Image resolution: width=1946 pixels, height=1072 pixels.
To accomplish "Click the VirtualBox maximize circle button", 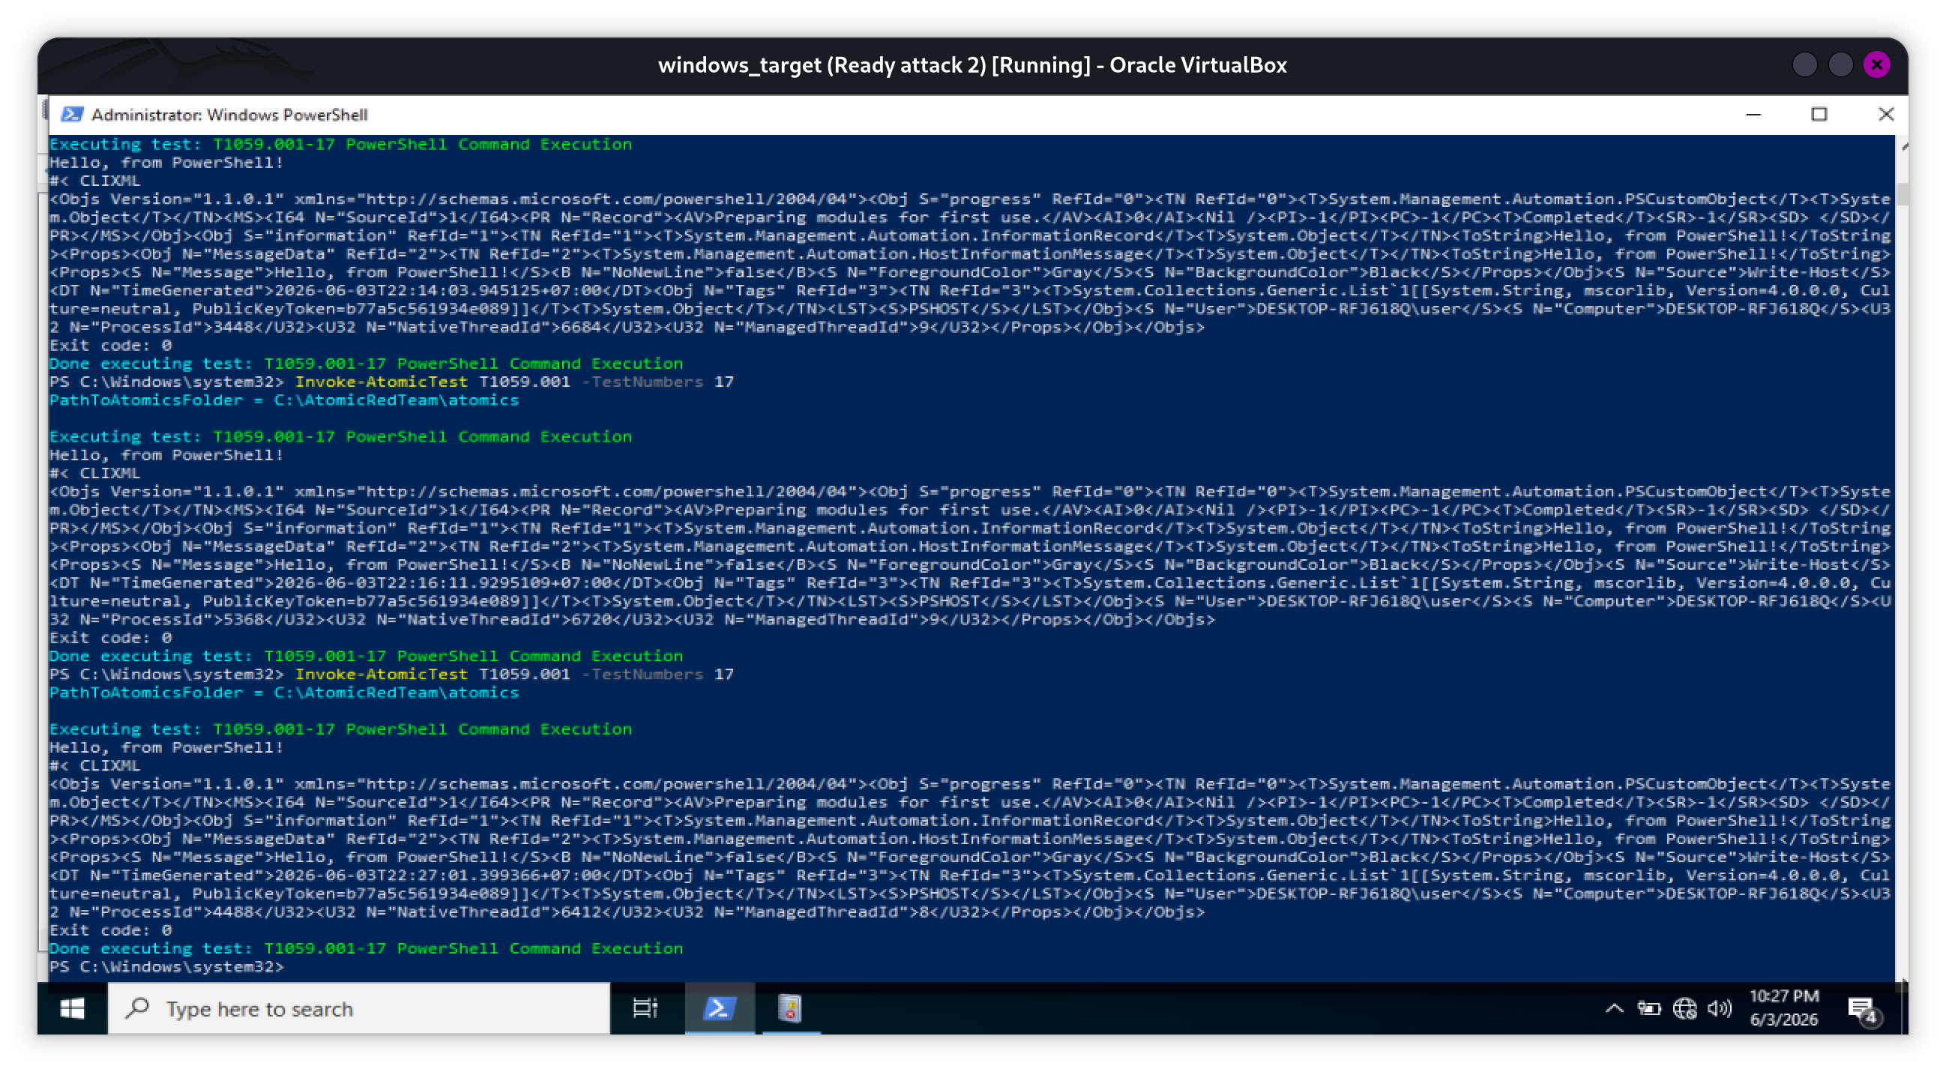I will [x=1840, y=65].
